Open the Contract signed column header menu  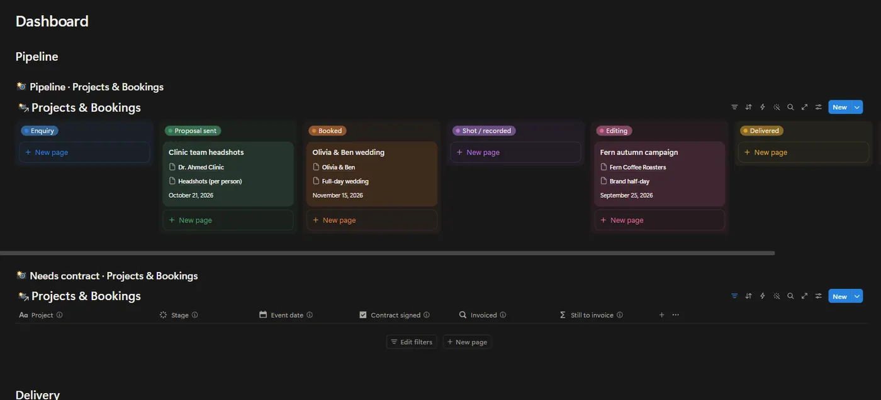pos(395,315)
